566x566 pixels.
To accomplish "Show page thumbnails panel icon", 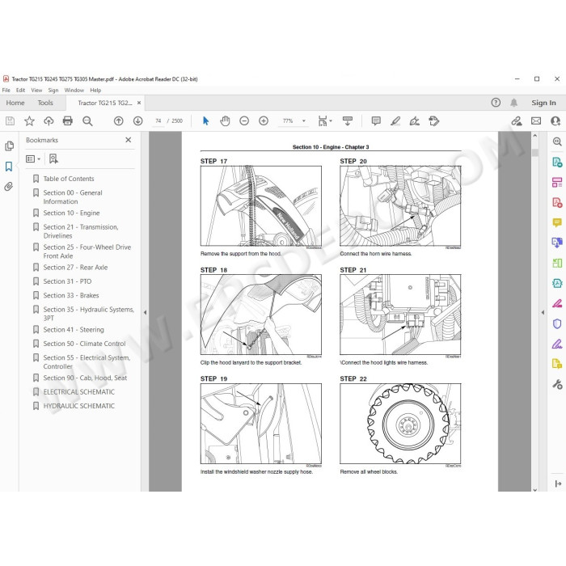I will click(x=10, y=146).
